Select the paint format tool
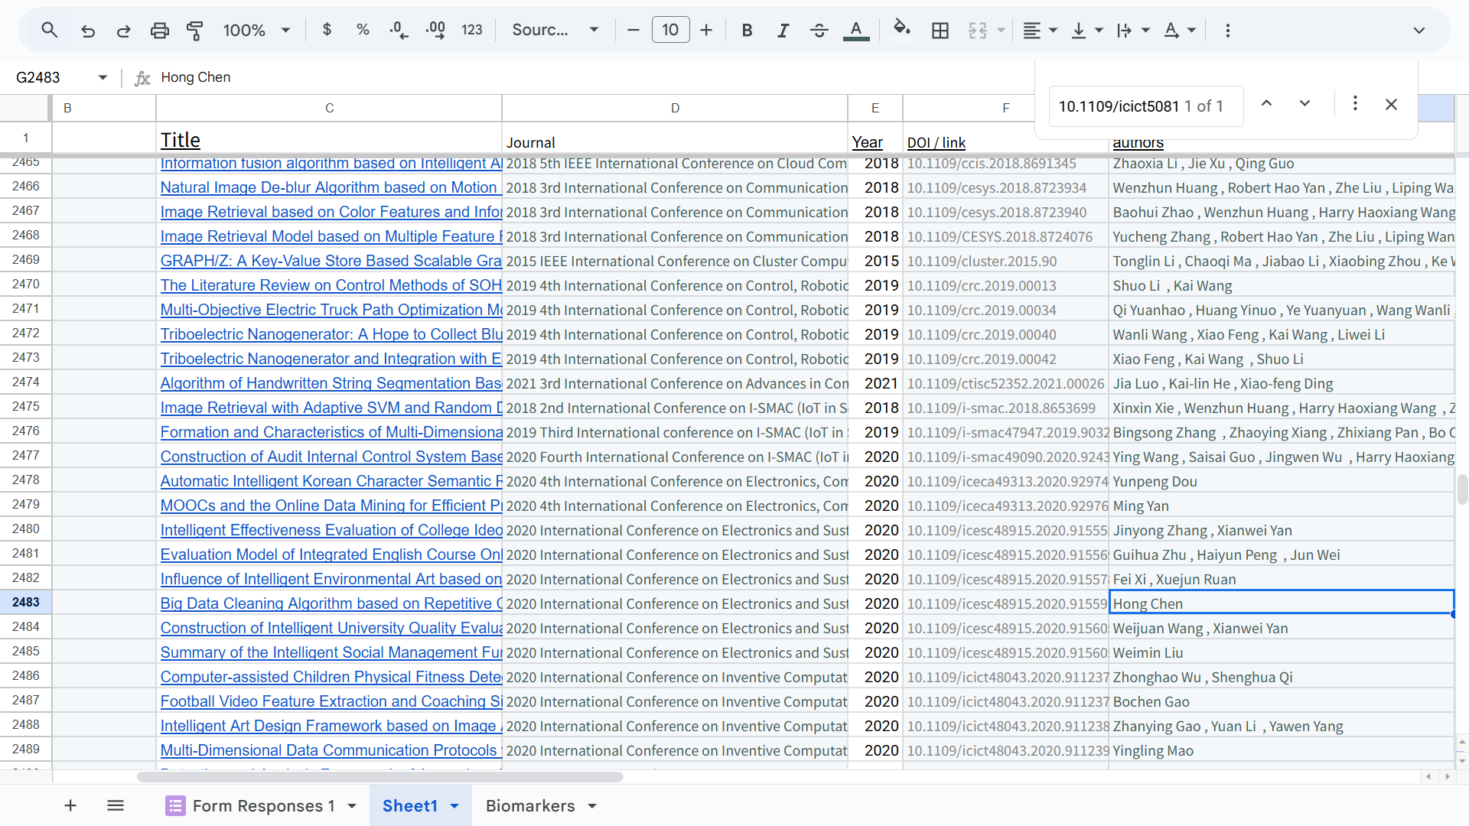 click(194, 31)
